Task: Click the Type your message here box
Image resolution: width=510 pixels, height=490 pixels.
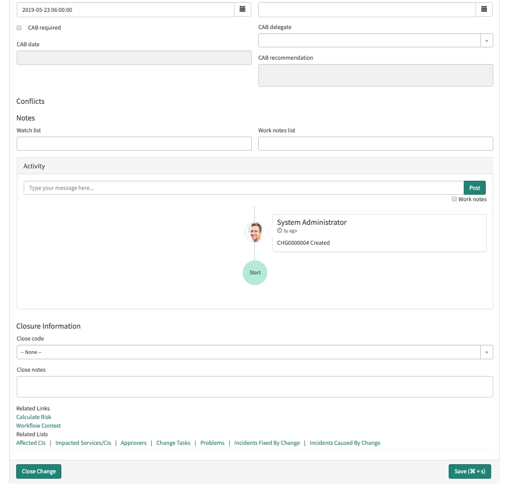Action: pos(244,188)
